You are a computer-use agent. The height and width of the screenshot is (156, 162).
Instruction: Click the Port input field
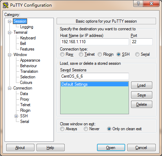(x=141, y=42)
